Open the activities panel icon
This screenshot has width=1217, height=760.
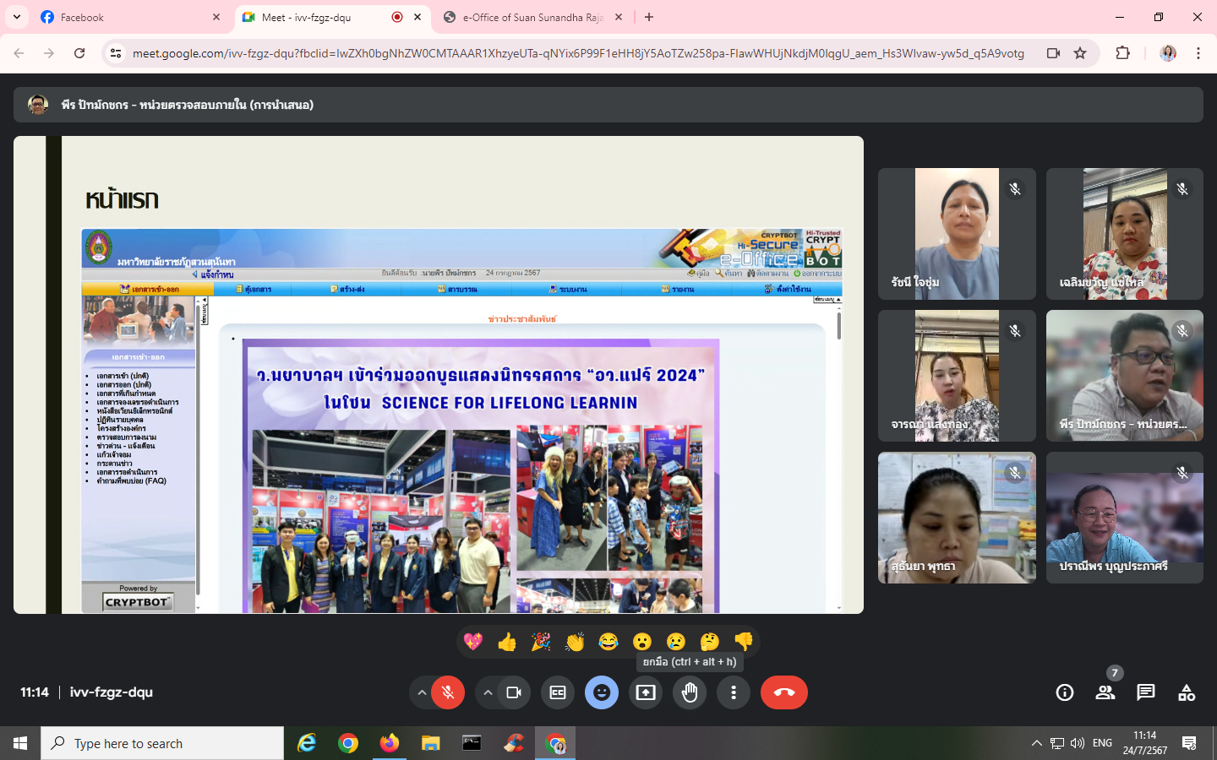click(1187, 692)
